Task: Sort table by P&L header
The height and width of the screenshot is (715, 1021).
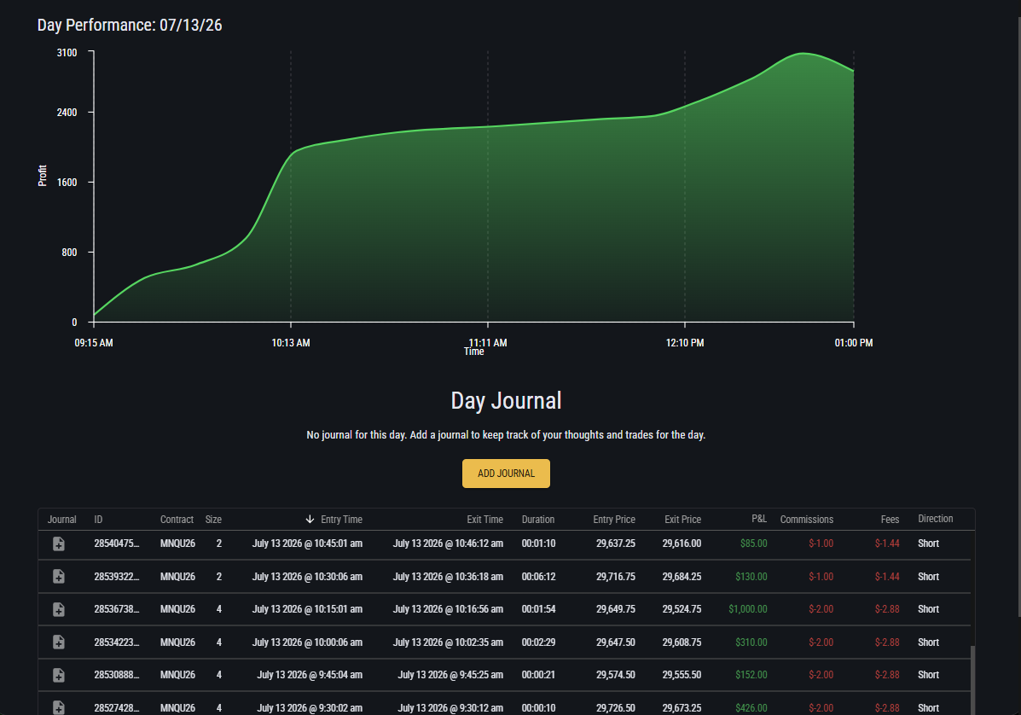Action: point(759,519)
